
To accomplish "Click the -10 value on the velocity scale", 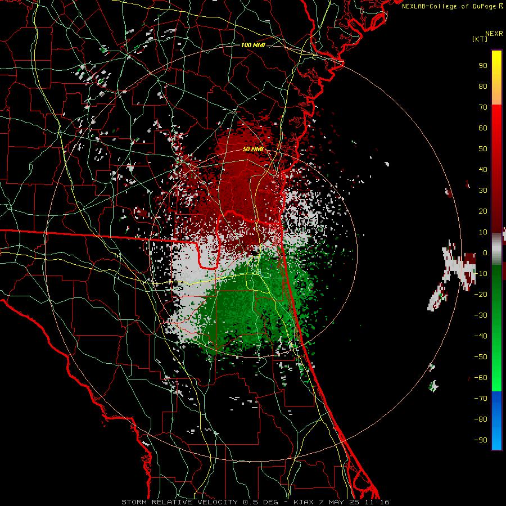I will point(481,274).
